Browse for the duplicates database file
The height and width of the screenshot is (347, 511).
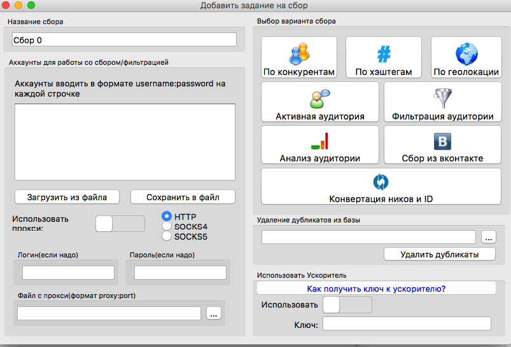pyautogui.click(x=488, y=238)
